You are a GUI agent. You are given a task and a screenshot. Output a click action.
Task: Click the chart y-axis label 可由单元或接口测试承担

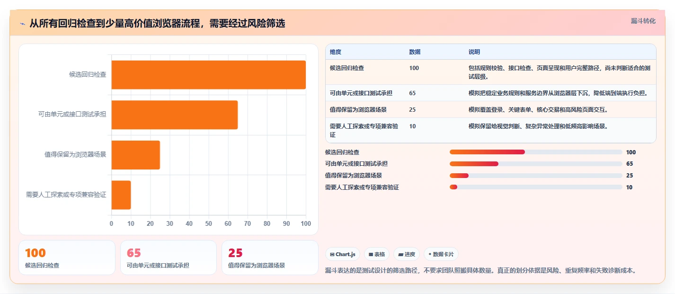pyautogui.click(x=72, y=115)
